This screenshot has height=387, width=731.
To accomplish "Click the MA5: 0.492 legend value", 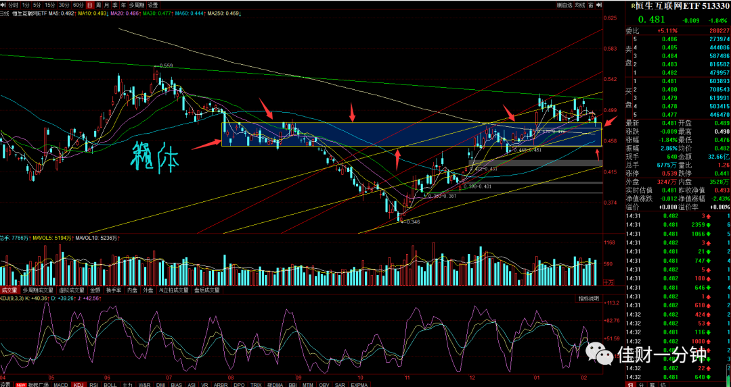I will pos(62,14).
